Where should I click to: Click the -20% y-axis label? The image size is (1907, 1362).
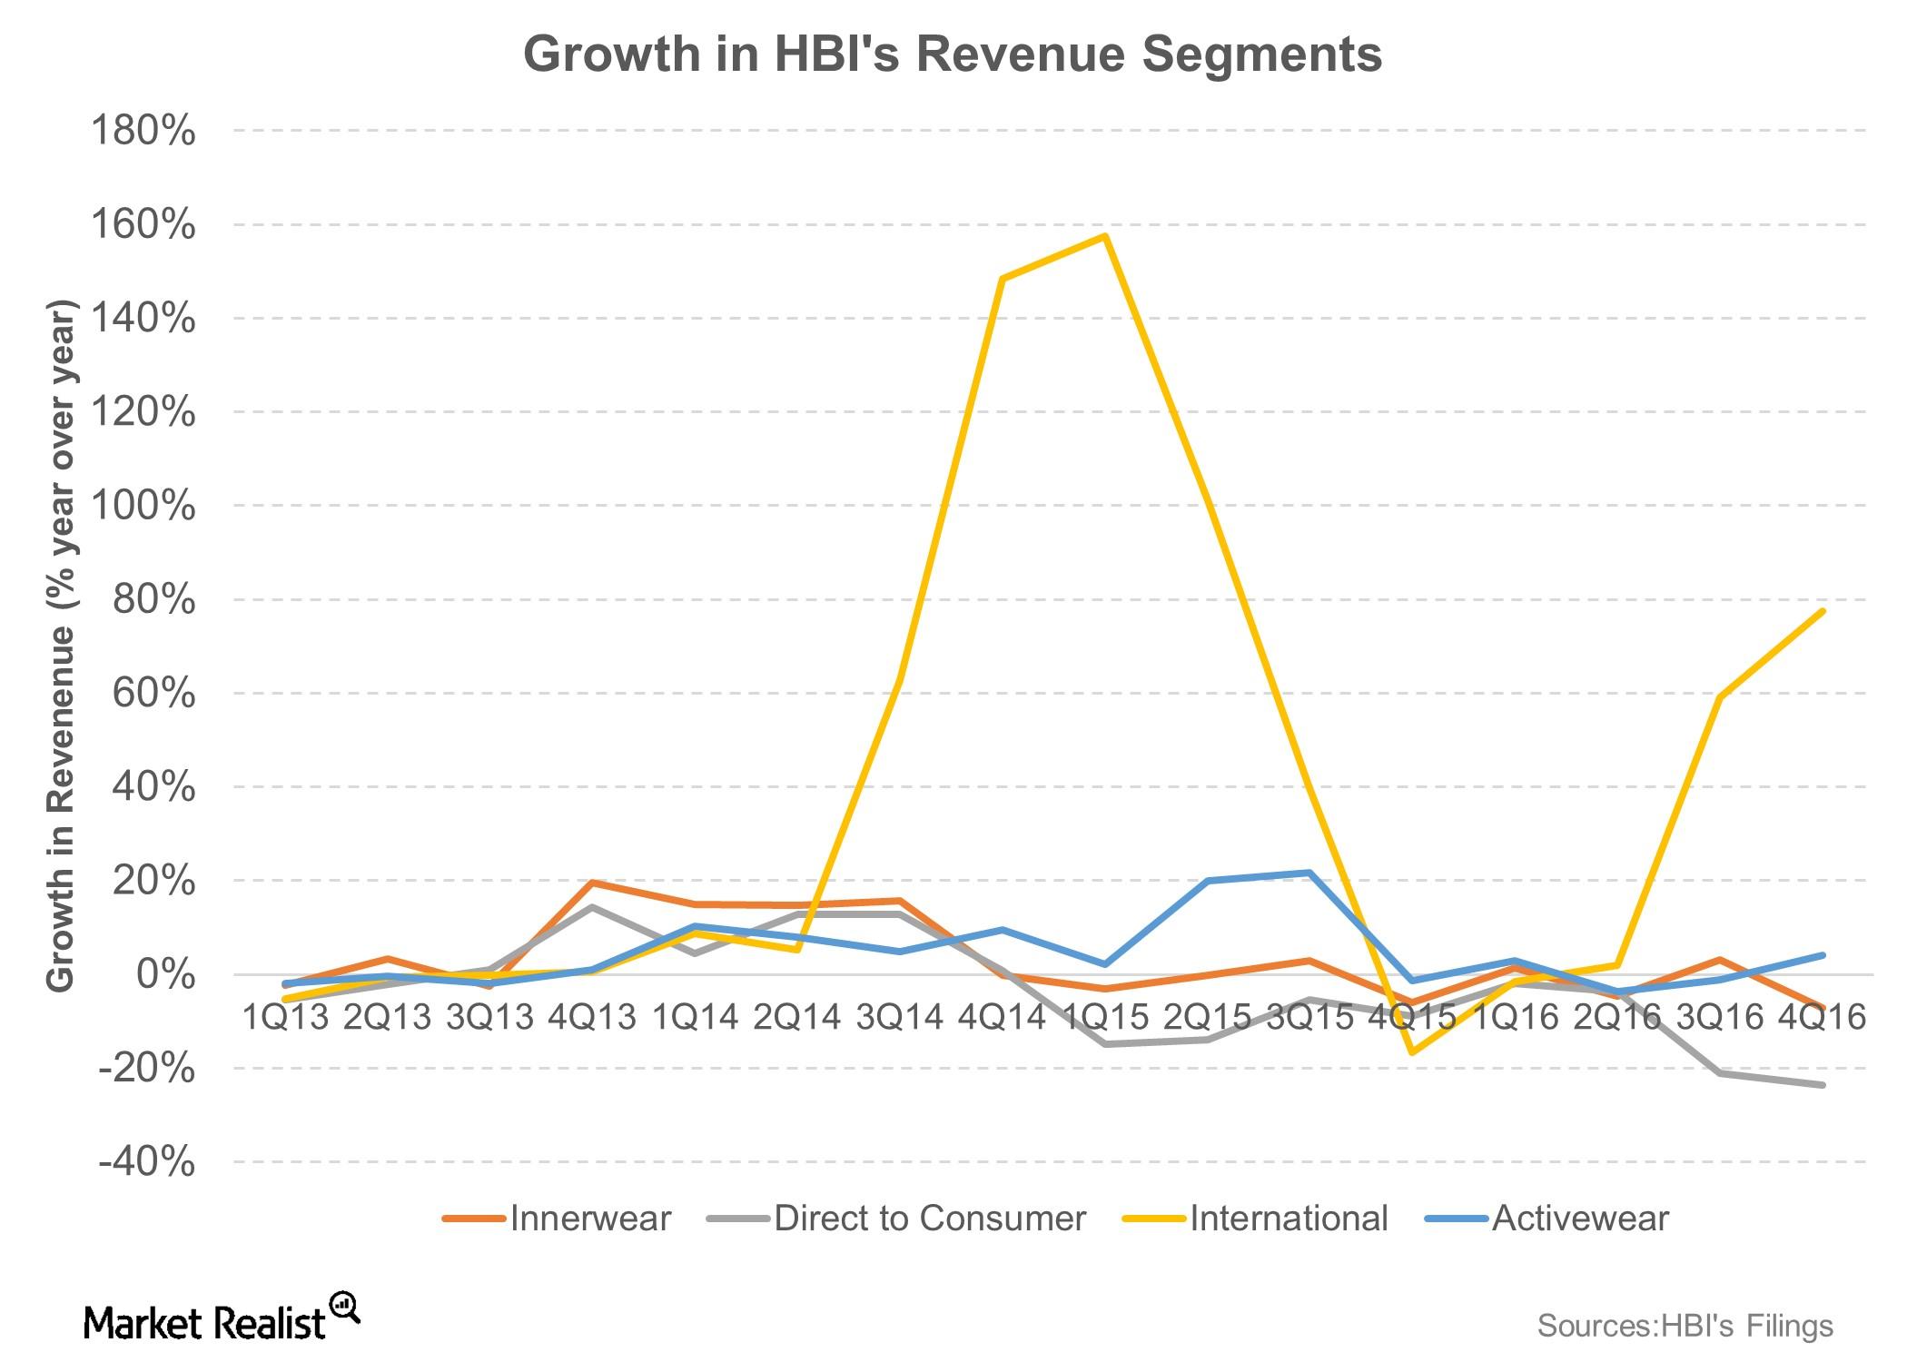tap(146, 1069)
